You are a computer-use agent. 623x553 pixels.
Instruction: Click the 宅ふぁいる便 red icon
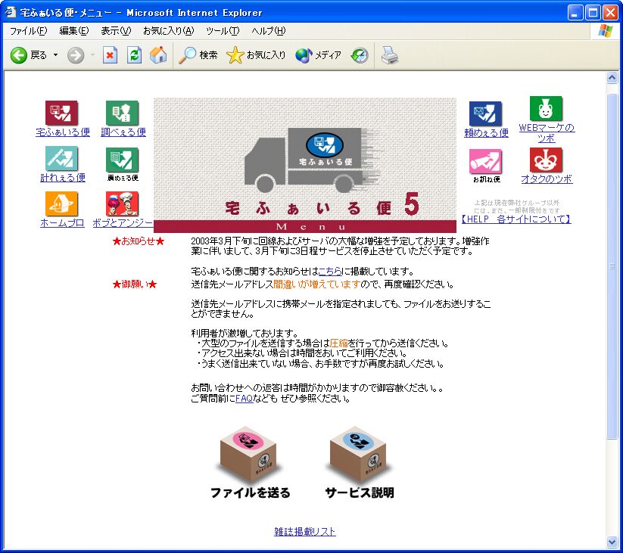coord(62,113)
